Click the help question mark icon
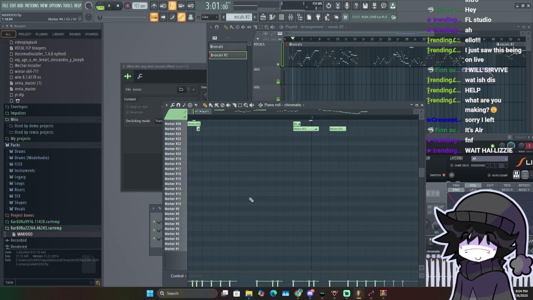The width and height of the screenshot is (533, 300). [x=356, y=6]
